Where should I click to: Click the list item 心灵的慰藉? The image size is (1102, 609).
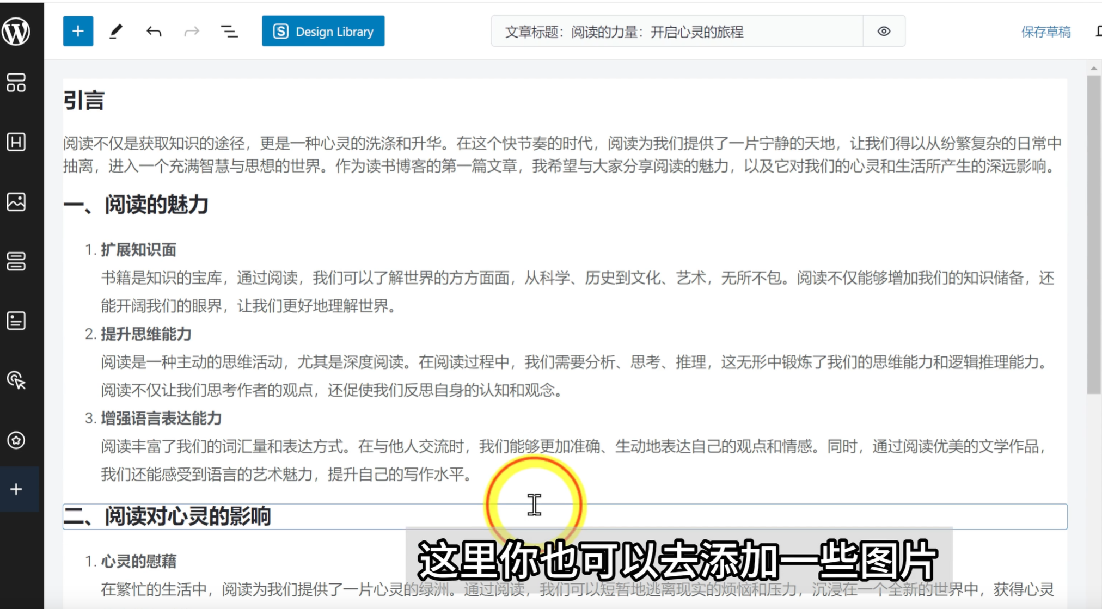138,561
